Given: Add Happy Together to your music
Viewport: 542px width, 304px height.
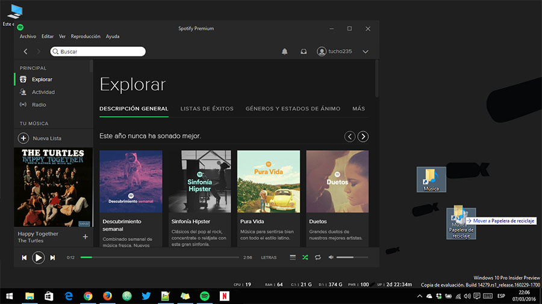Looking at the screenshot, I should (85, 237).
